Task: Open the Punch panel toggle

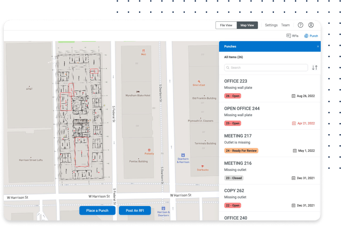Action: [311, 36]
